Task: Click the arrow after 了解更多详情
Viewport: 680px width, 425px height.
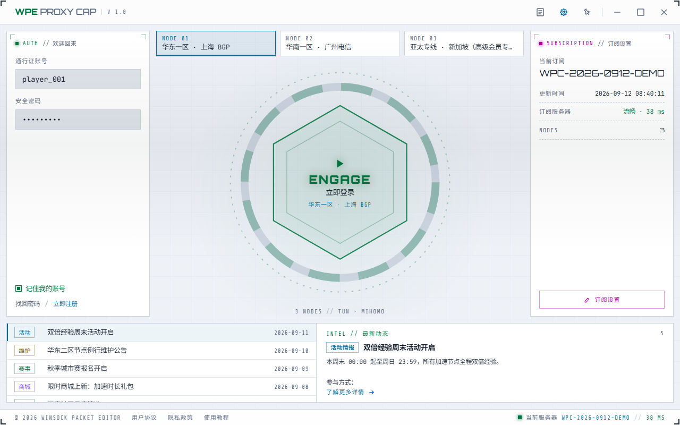Action: point(372,392)
